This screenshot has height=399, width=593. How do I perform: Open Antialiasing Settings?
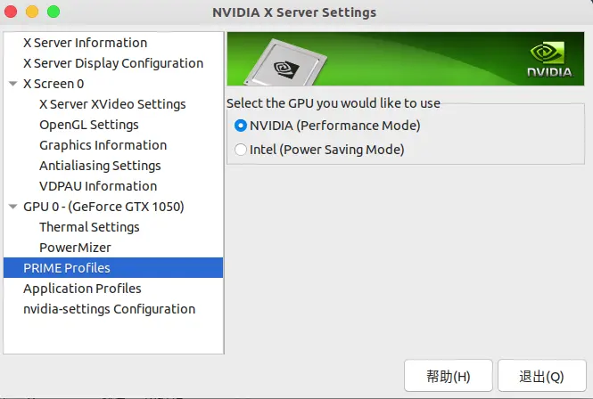[x=100, y=166]
